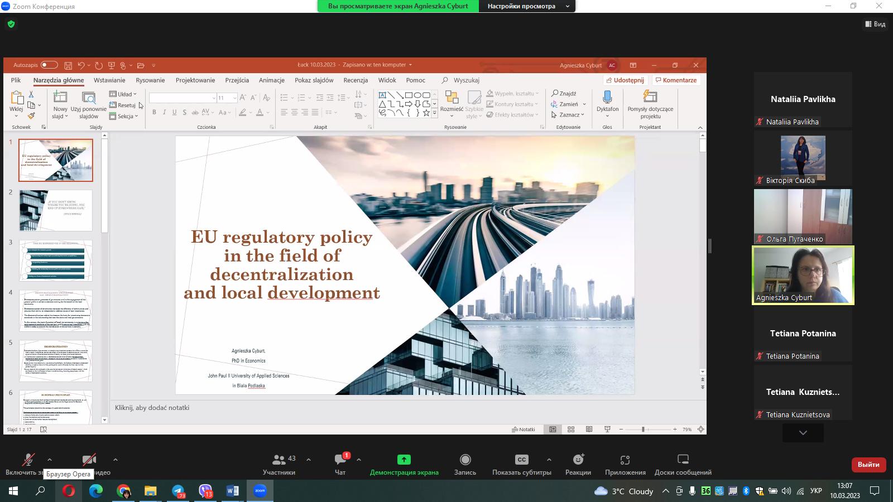Click the green security shield icon
The height and width of the screenshot is (502, 893).
point(11,24)
